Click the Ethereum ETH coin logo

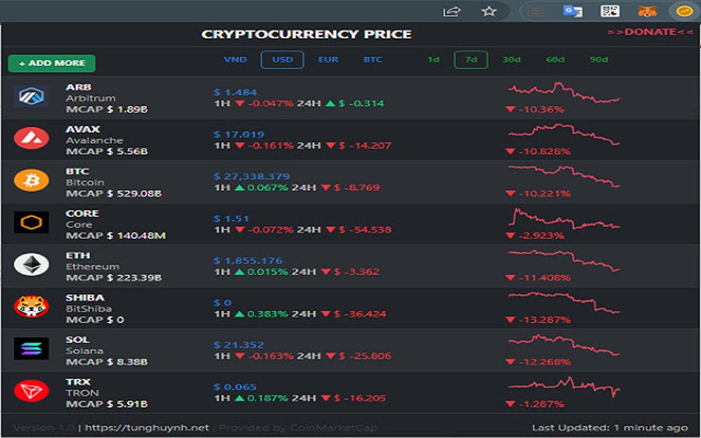[32, 265]
